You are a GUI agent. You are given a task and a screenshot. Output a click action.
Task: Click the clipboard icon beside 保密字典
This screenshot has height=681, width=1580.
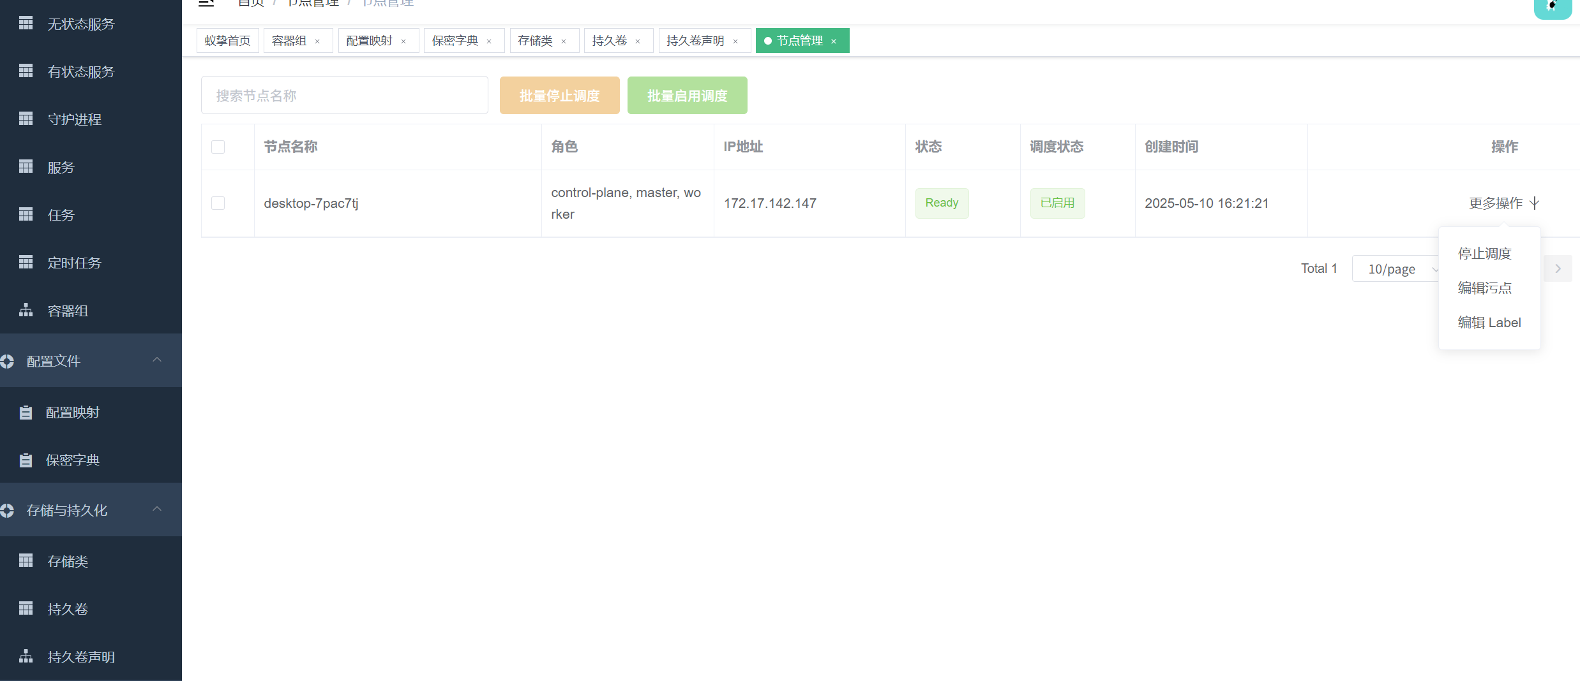click(x=26, y=460)
